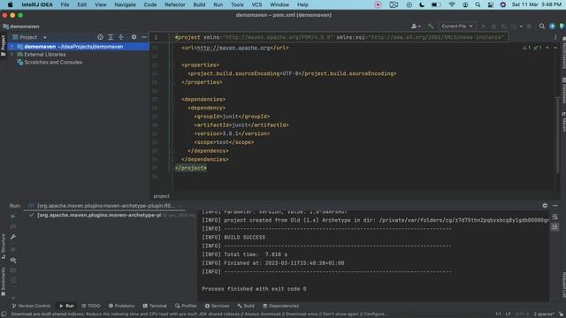Image resolution: width=566 pixels, height=318 pixels.
Task: Select the successful maven-archetype-plugin run result
Action: point(98,215)
